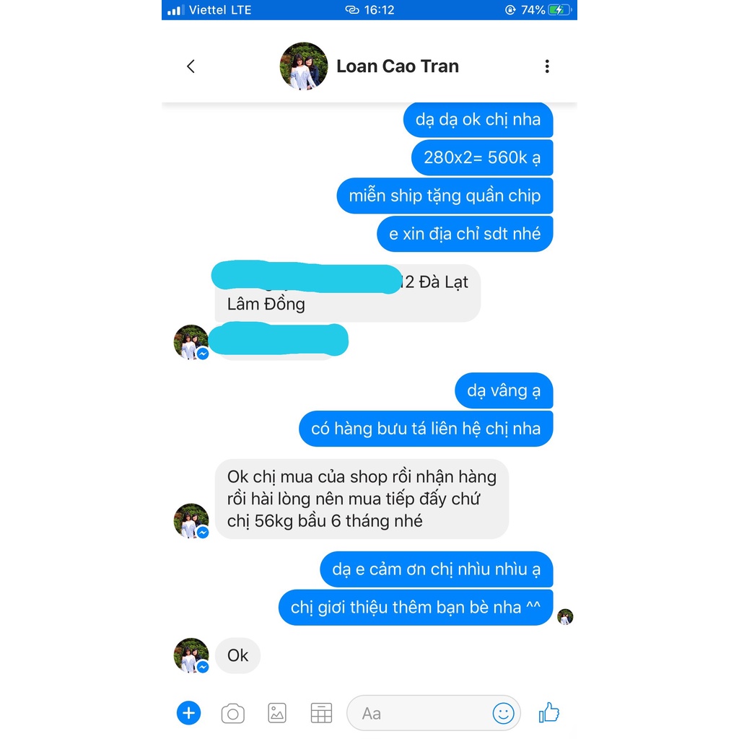Open Loan Cao Tran profile picture in header

point(304,66)
